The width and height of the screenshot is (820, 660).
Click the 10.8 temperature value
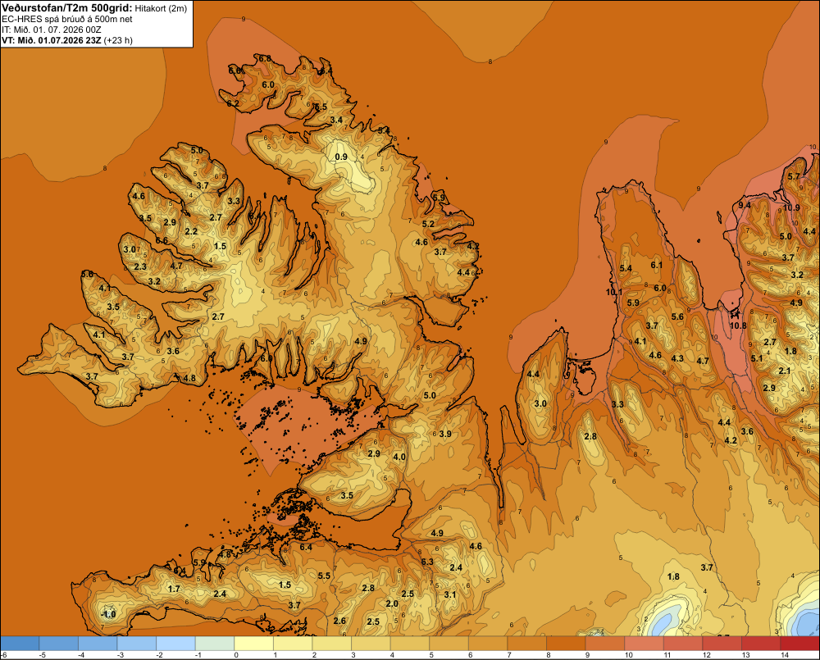tap(738, 325)
